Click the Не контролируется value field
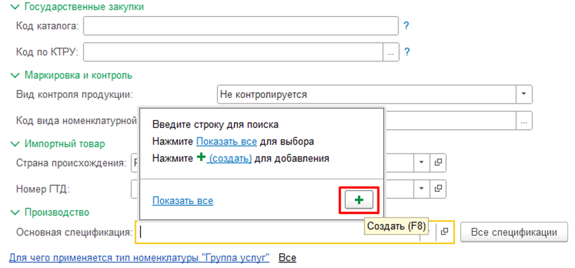575x268 pixels. (x=367, y=94)
